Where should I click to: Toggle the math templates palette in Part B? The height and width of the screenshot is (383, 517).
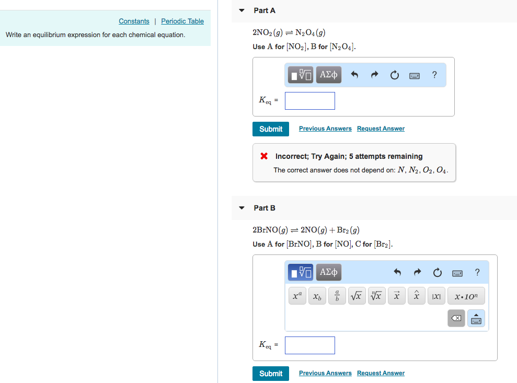click(x=301, y=272)
